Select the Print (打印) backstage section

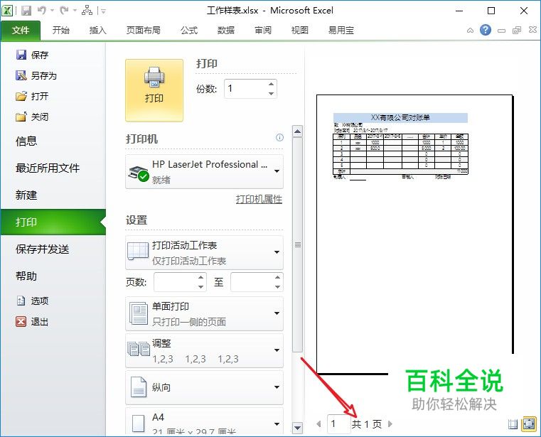(x=53, y=222)
